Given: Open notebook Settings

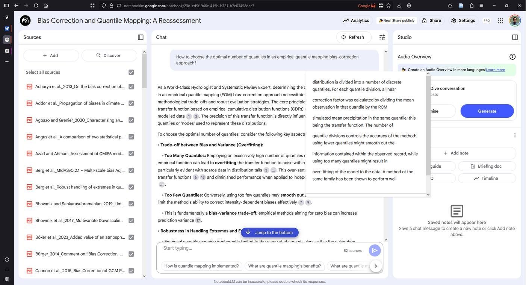Looking at the screenshot, I should coord(463,21).
